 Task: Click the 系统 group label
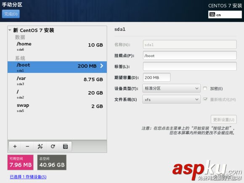click(20, 58)
